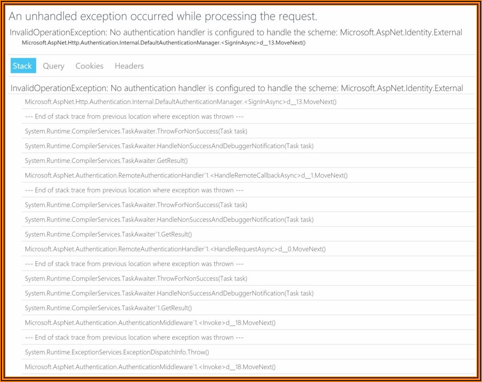The image size is (482, 382).
Task: Expand the HandleRemoteCallbackAsync stack frame
Action: [186, 175]
